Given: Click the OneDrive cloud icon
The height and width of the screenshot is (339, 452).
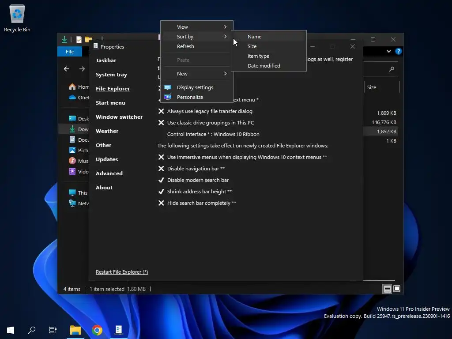Looking at the screenshot, I should point(72,97).
